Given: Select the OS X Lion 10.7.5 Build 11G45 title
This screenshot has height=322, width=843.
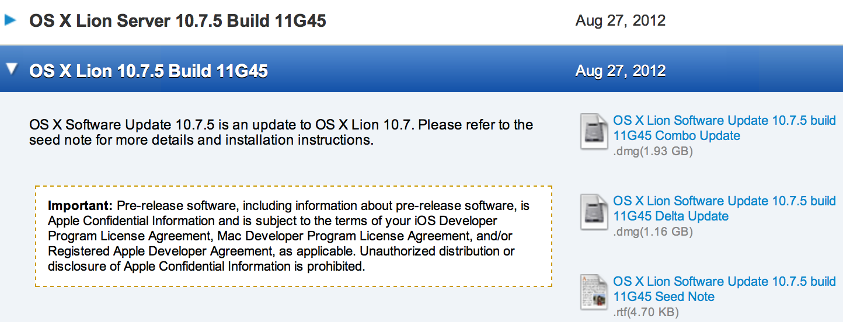Looking at the screenshot, I should [149, 71].
